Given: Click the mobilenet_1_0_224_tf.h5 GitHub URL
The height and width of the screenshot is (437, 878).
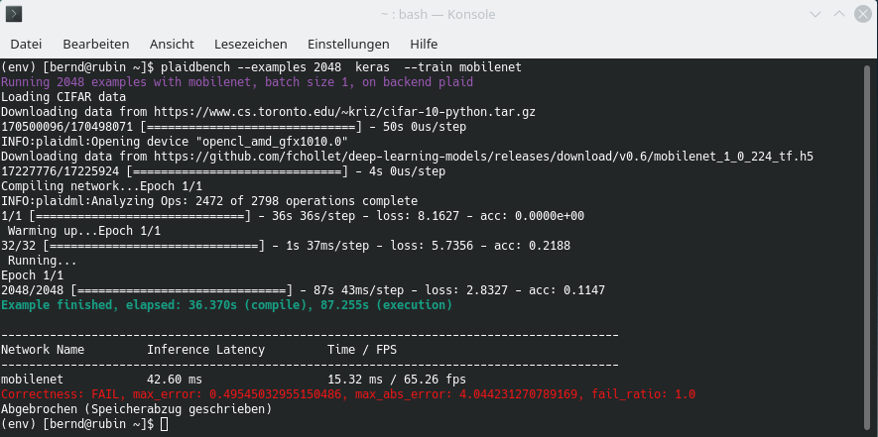Looking at the screenshot, I should click(x=484, y=157).
